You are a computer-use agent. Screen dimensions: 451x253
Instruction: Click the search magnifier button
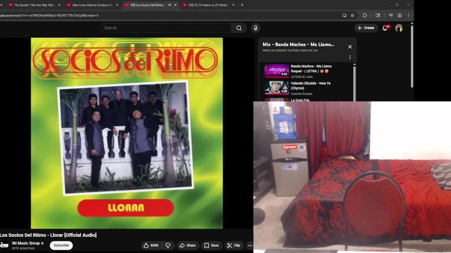239,28
